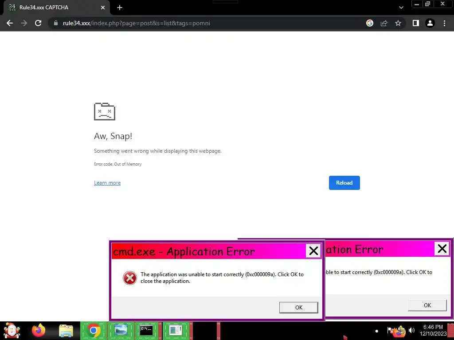Screen dimensions: 454x340
Task: Click the network tray icon
Action: 400,330
